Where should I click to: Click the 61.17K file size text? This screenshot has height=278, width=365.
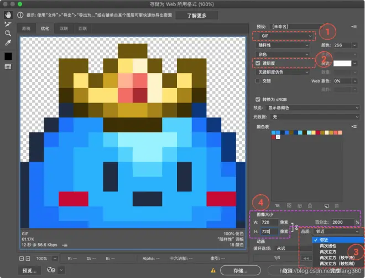pos(28,239)
